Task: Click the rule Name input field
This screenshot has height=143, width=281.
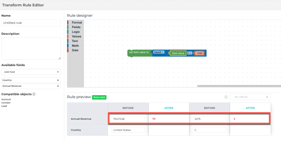Action: point(31,23)
